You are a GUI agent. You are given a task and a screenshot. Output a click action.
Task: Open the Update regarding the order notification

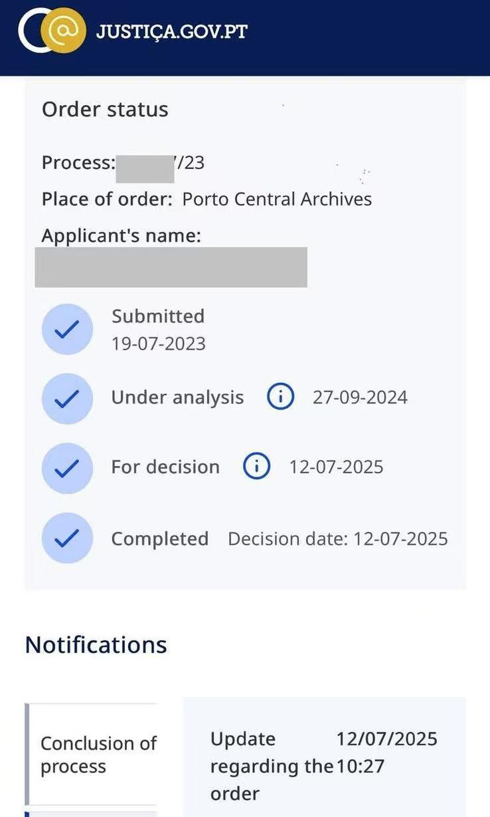324,757
